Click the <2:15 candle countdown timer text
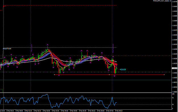The width and height of the screenshot is (178, 112). click(x=123, y=69)
